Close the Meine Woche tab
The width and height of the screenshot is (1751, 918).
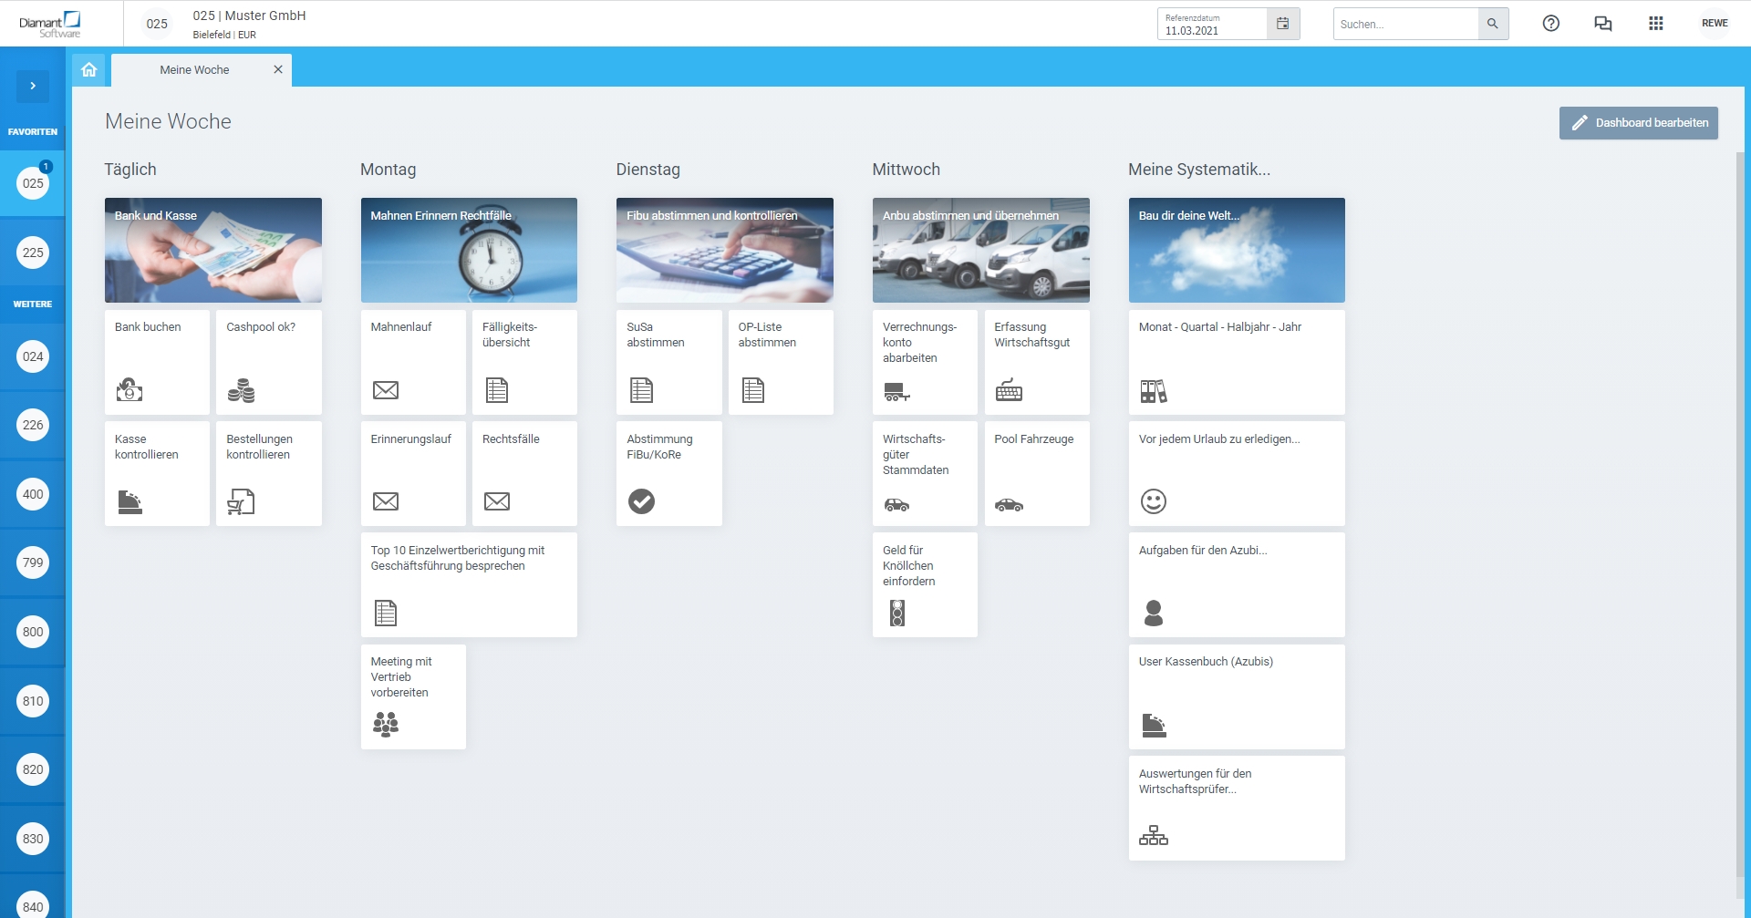278,69
